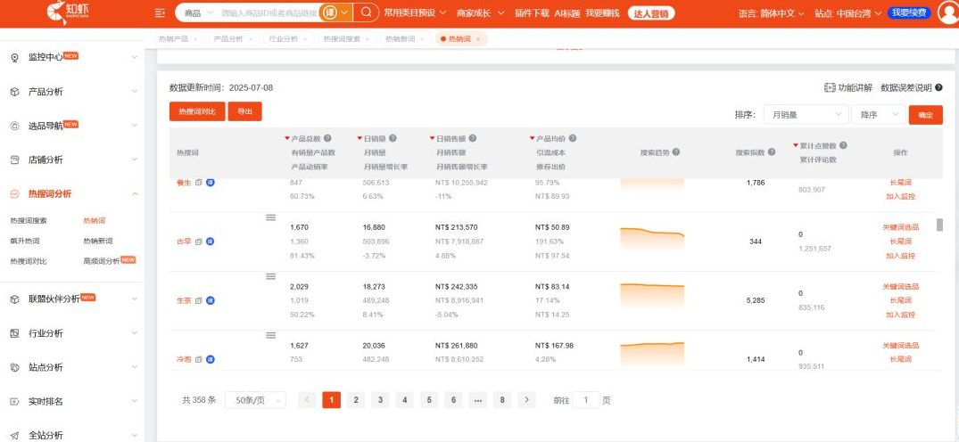Click 关键词选品 for keyword 冷泡
The image size is (959, 442).
click(x=900, y=346)
